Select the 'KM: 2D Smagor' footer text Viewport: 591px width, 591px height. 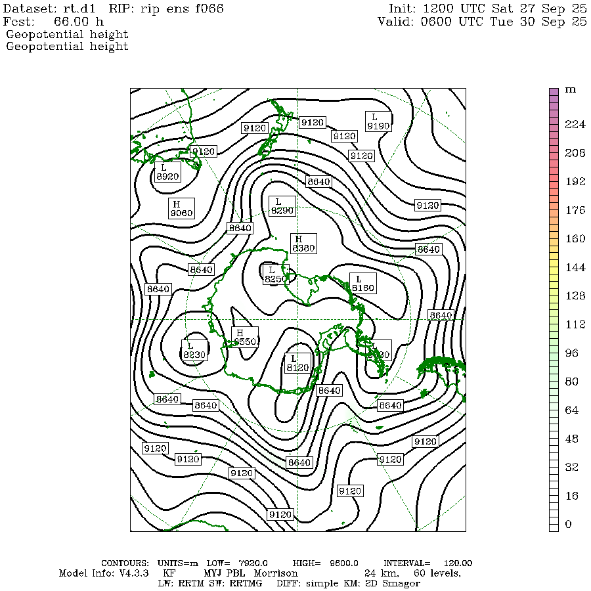tap(382, 584)
